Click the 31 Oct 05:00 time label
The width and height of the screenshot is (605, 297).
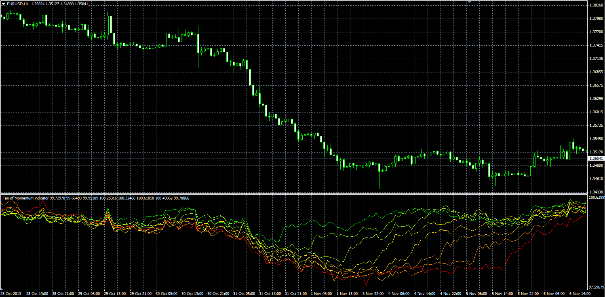[244, 293]
